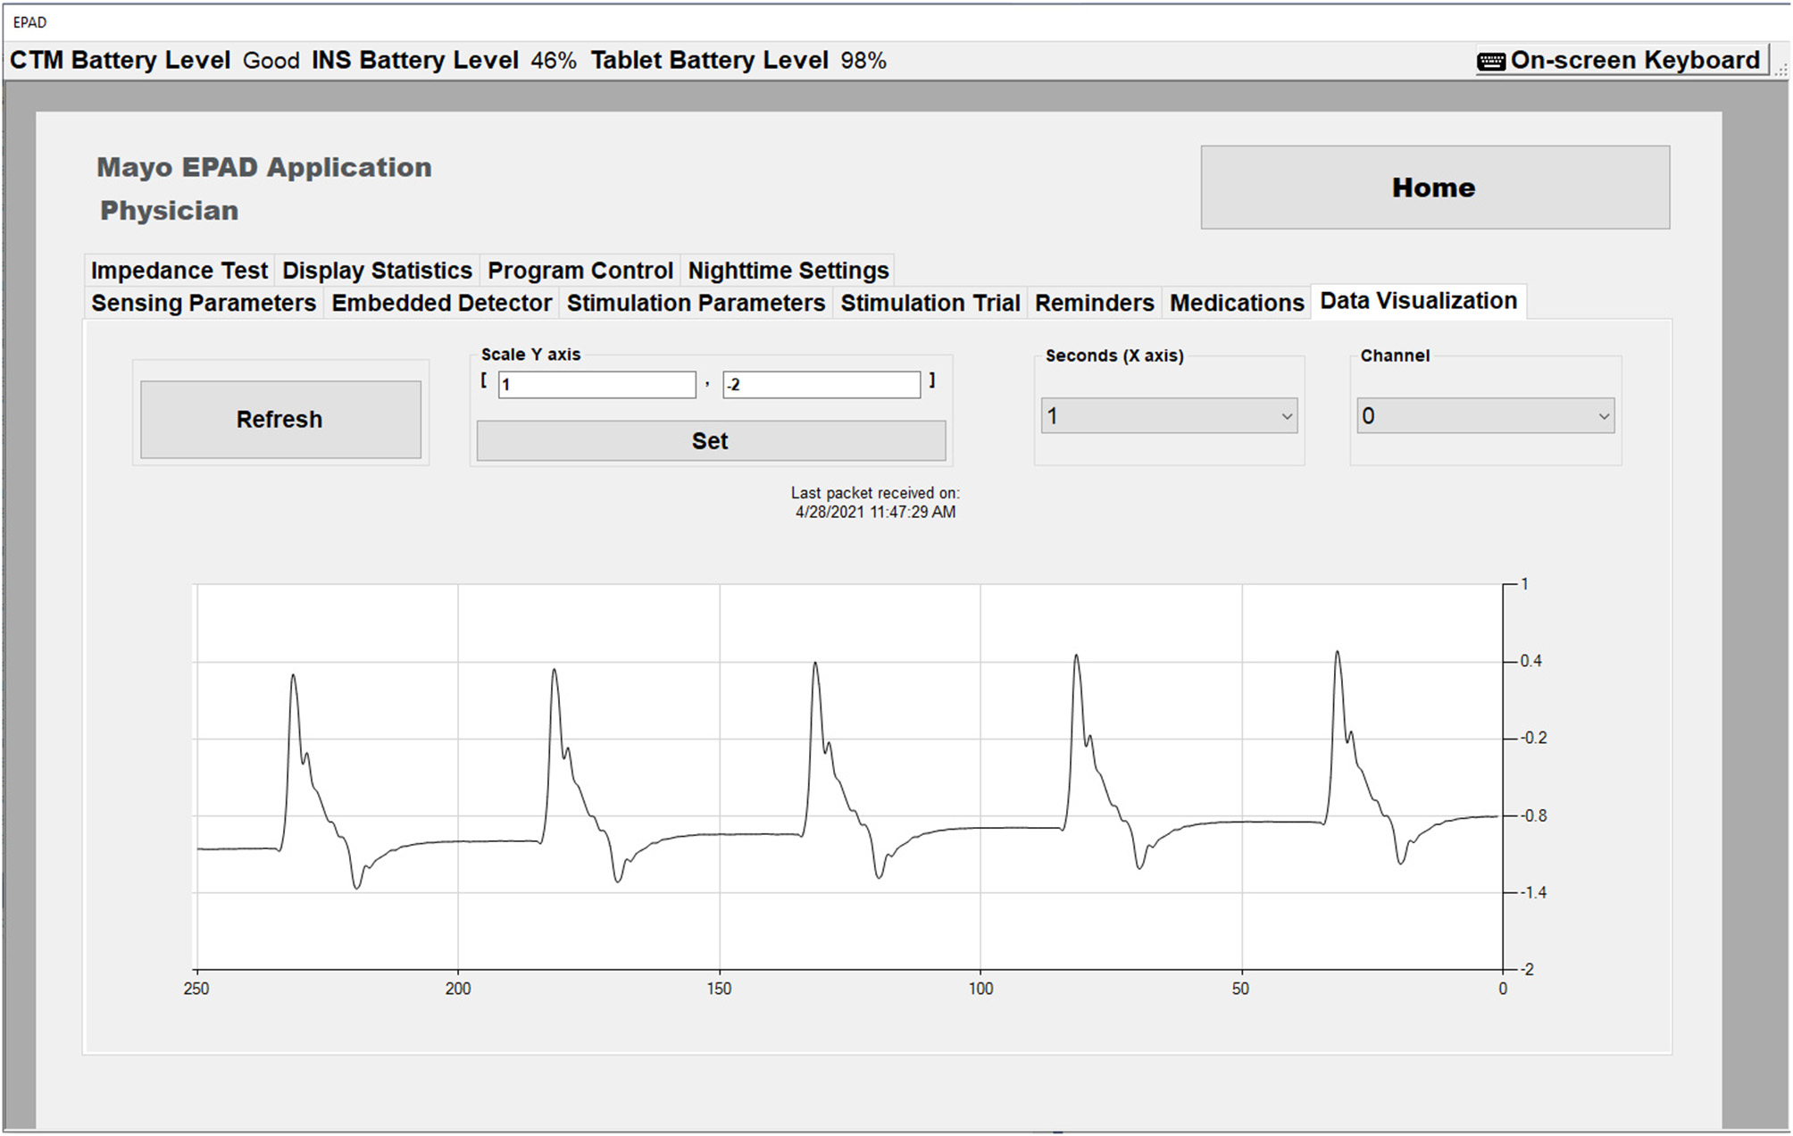
Task: Select the Stimulation Parameters tab
Action: coord(696,303)
